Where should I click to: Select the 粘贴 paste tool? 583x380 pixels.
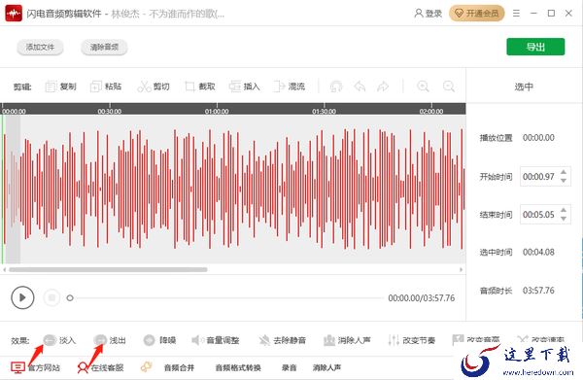(x=106, y=86)
